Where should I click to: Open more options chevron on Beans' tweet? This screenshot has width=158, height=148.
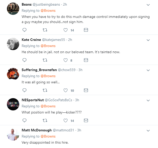click(148, 5)
